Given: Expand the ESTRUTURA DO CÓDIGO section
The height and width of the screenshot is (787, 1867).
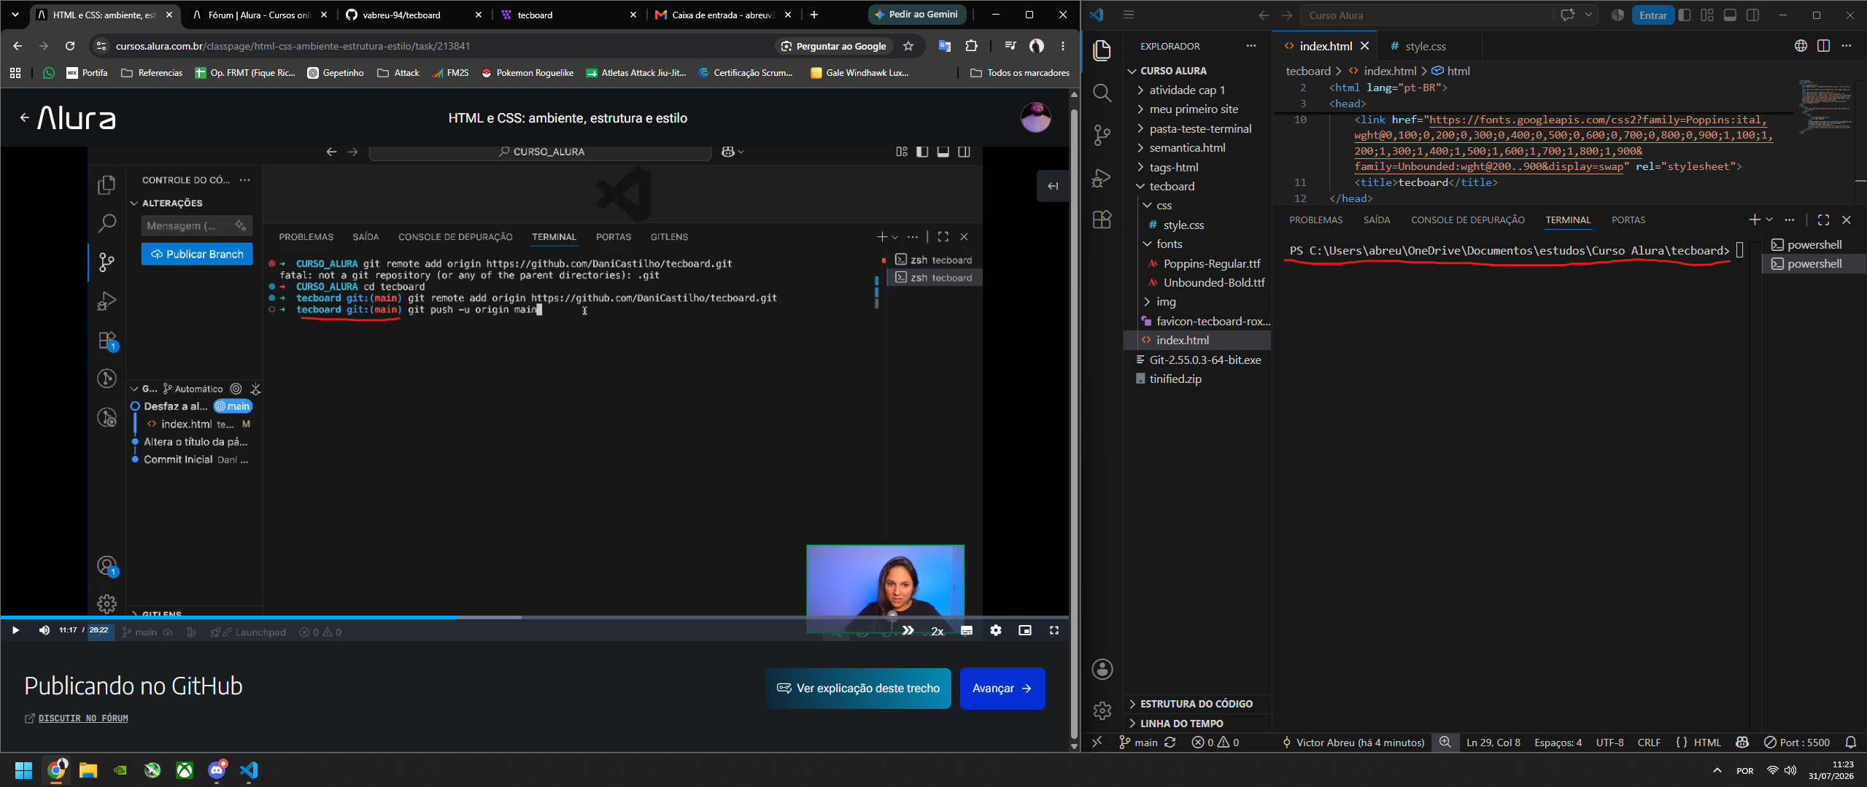Looking at the screenshot, I should click(x=1197, y=704).
